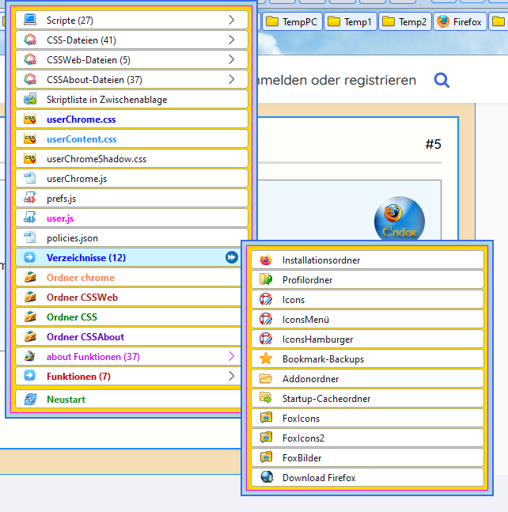Screen dimensions: 508x512
Task: Open policies.json entry
Action: pyautogui.click(x=131, y=237)
